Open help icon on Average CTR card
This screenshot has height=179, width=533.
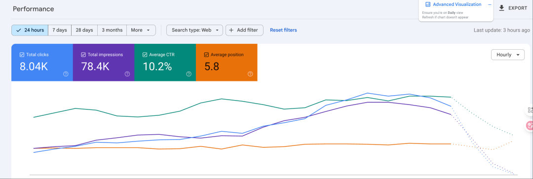point(189,74)
